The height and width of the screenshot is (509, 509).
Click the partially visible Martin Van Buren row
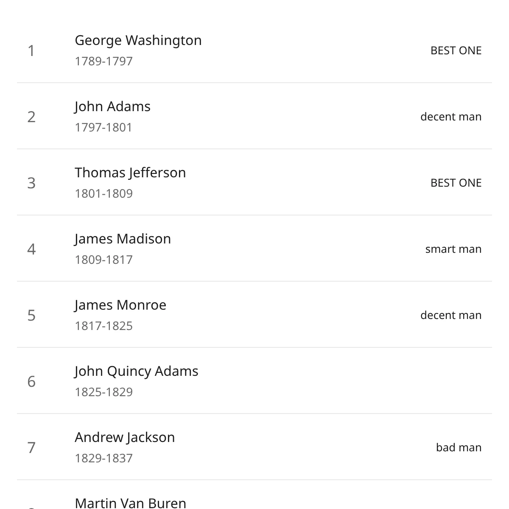(x=255, y=495)
